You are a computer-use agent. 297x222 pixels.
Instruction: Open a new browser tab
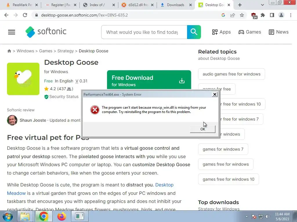240,5
